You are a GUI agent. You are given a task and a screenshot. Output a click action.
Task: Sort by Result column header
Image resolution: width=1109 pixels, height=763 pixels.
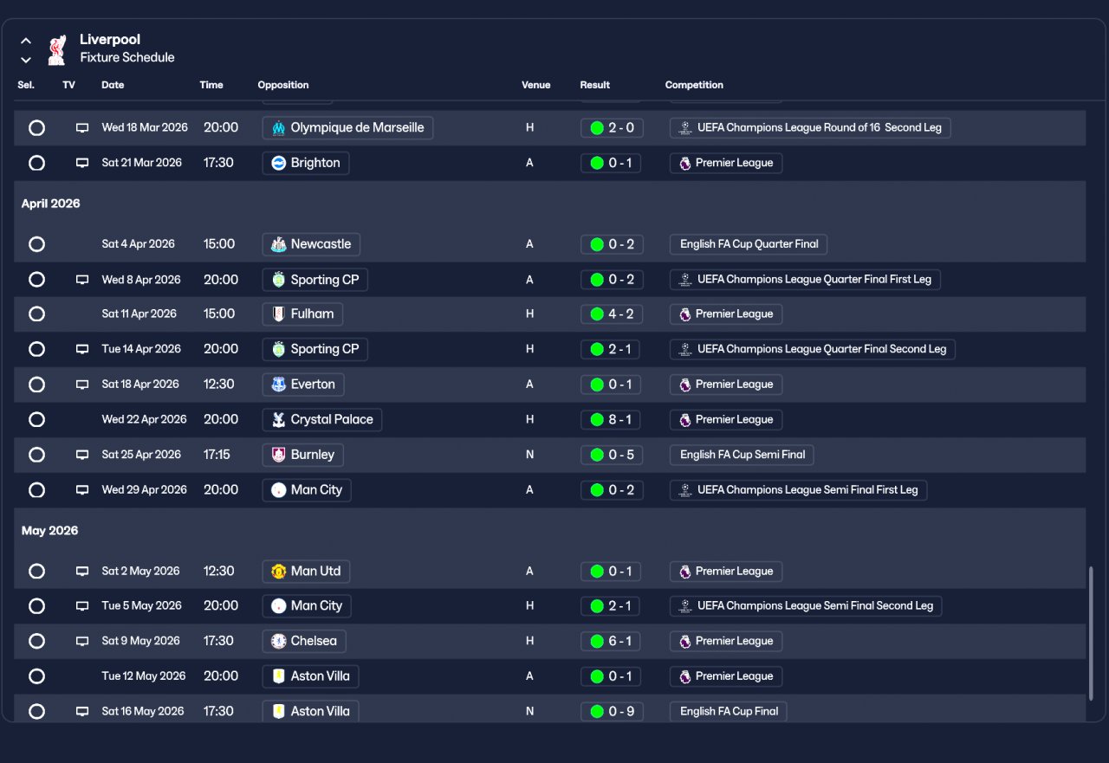coord(595,85)
